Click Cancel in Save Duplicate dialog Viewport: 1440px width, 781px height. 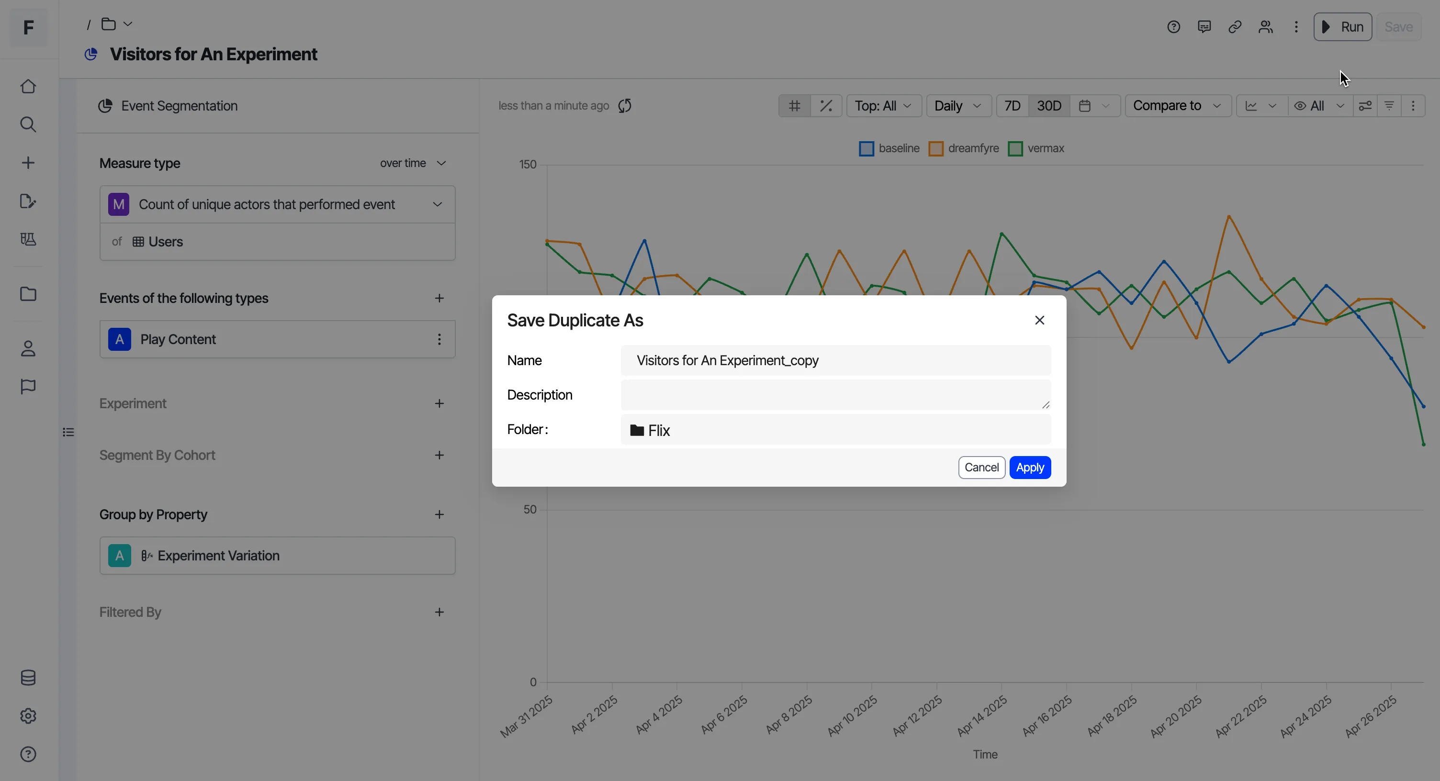981,468
